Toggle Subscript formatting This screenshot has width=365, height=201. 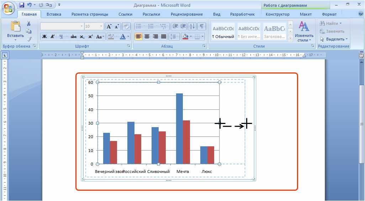(82, 37)
